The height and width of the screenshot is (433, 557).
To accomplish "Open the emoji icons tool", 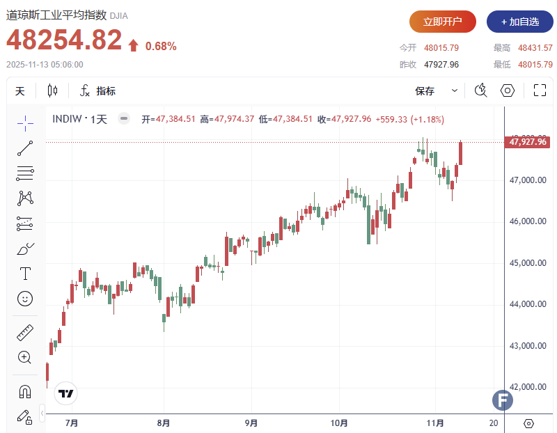I will 25,299.
